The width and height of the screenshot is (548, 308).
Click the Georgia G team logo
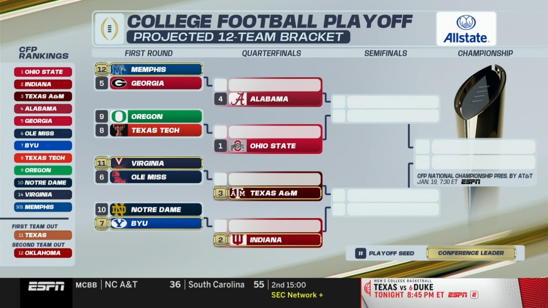[x=118, y=83]
